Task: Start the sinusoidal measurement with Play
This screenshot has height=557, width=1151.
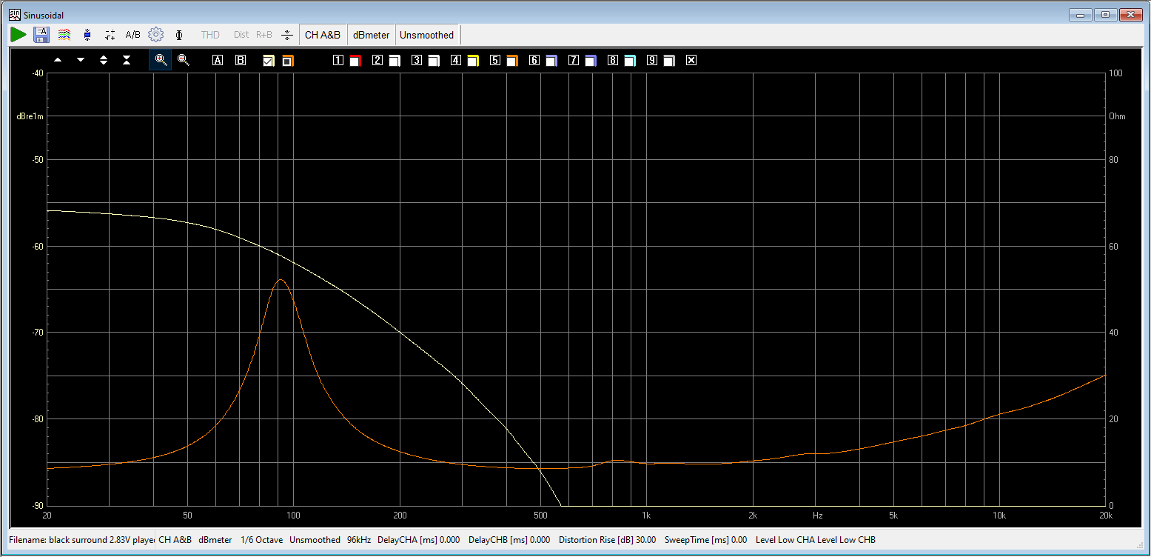Action: click(x=19, y=34)
